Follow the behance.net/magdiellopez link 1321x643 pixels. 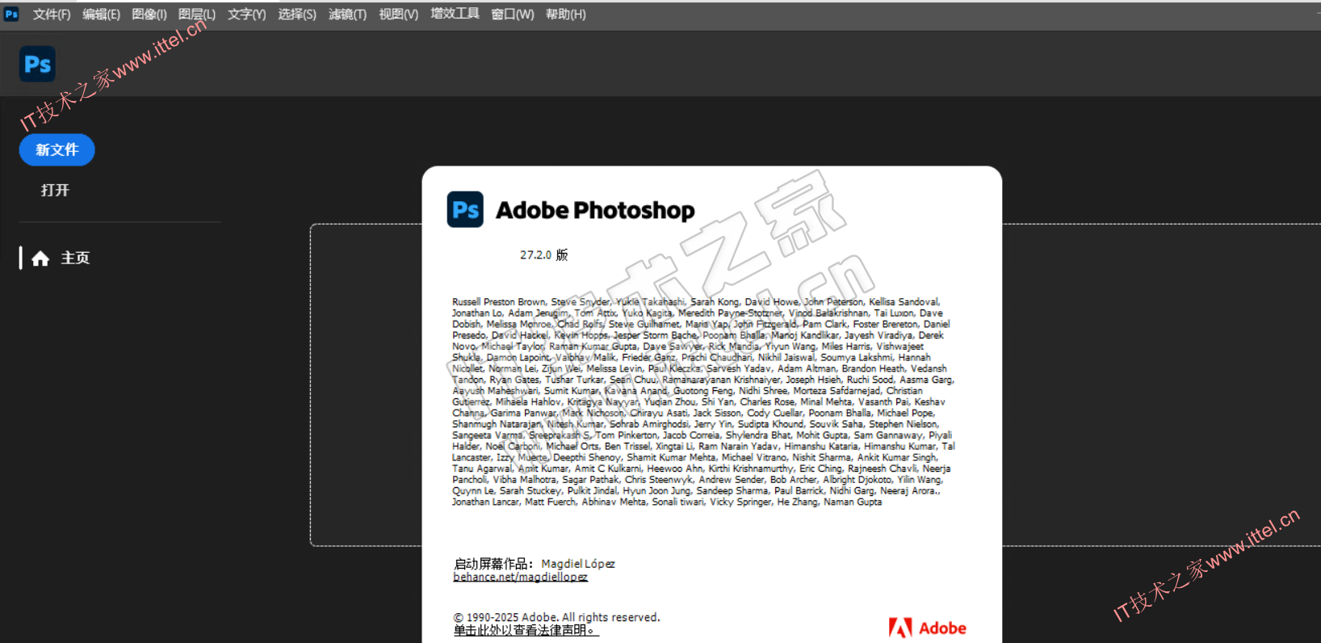click(520, 577)
